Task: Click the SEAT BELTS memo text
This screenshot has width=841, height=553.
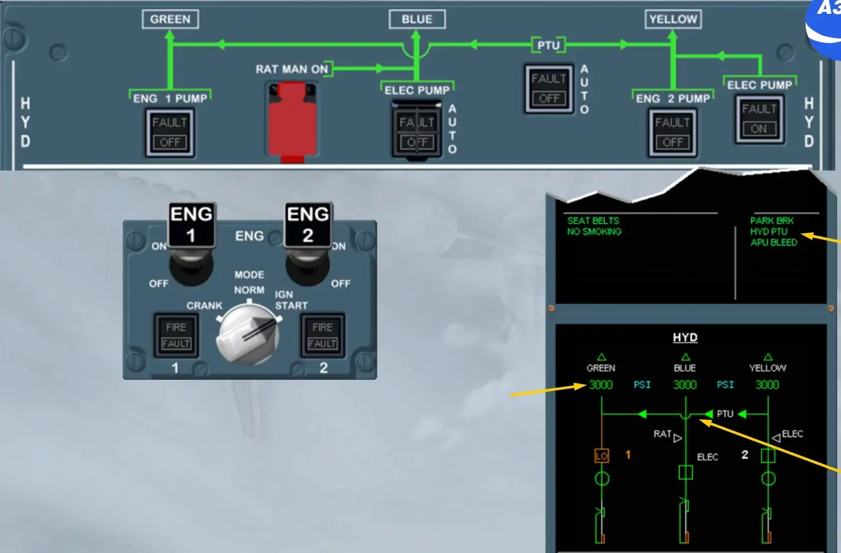Action: coord(593,220)
